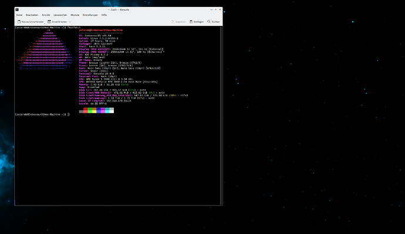Open the Module menu

75,15
